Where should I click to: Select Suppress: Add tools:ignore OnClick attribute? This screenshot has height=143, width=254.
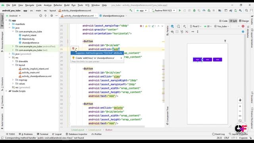(97, 53)
